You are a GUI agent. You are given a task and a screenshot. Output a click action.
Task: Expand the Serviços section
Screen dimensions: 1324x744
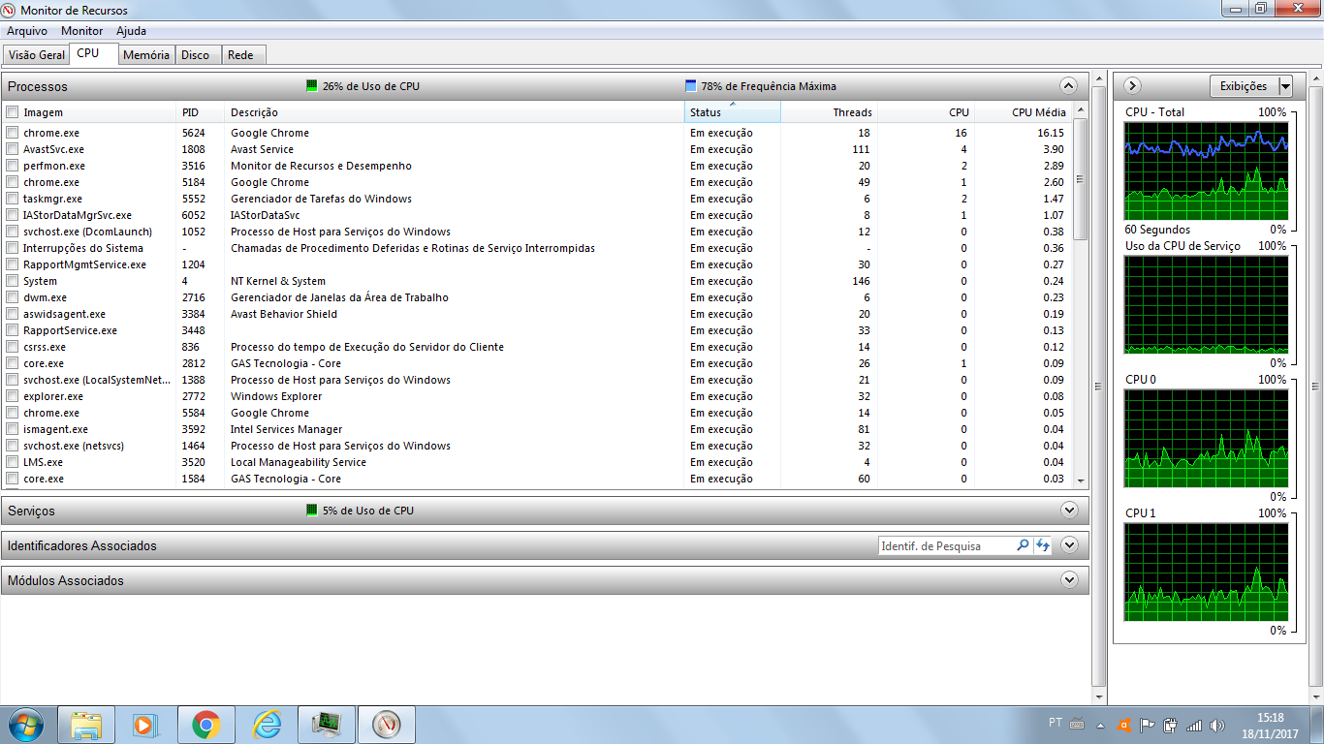(x=1069, y=510)
